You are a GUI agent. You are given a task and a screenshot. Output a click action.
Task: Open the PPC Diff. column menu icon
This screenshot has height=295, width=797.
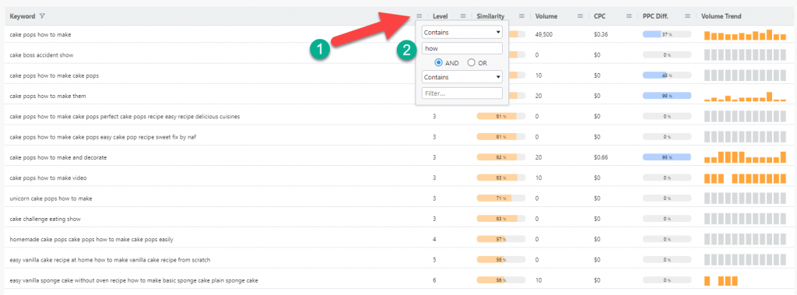point(687,16)
